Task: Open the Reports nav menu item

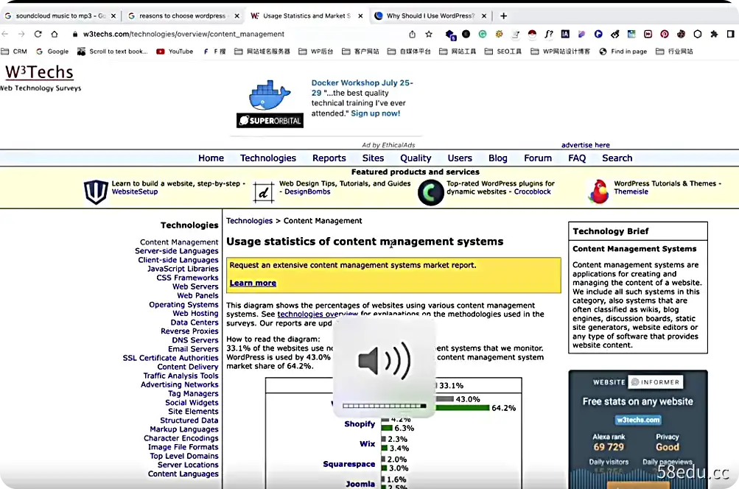Action: pos(329,158)
